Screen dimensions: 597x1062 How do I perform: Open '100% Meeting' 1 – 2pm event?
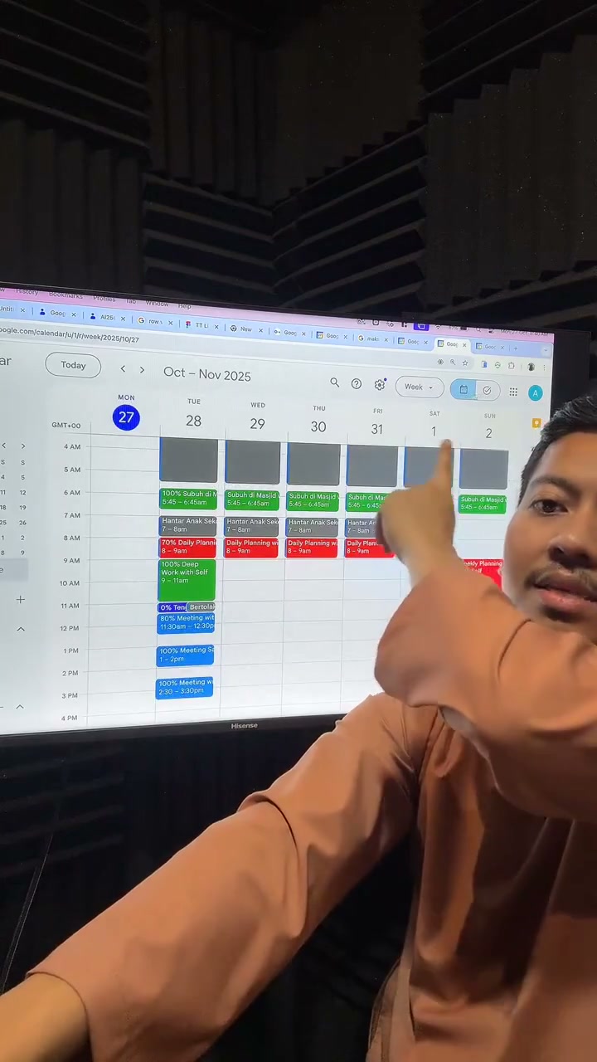point(185,655)
